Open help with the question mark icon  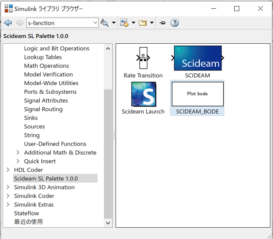pyautogui.click(x=174, y=23)
